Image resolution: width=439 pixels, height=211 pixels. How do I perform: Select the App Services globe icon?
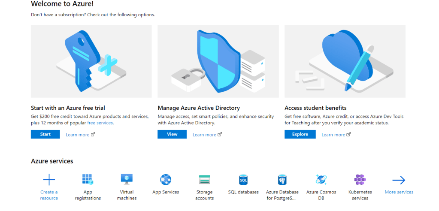pos(166,179)
